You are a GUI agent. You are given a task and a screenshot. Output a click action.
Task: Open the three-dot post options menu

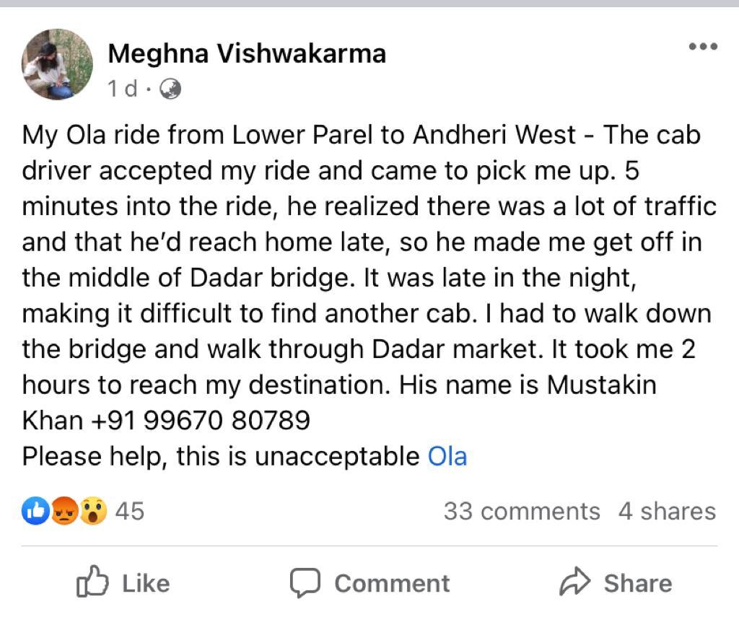click(702, 47)
